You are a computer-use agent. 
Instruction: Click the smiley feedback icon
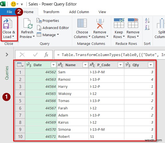tap(13, 4)
